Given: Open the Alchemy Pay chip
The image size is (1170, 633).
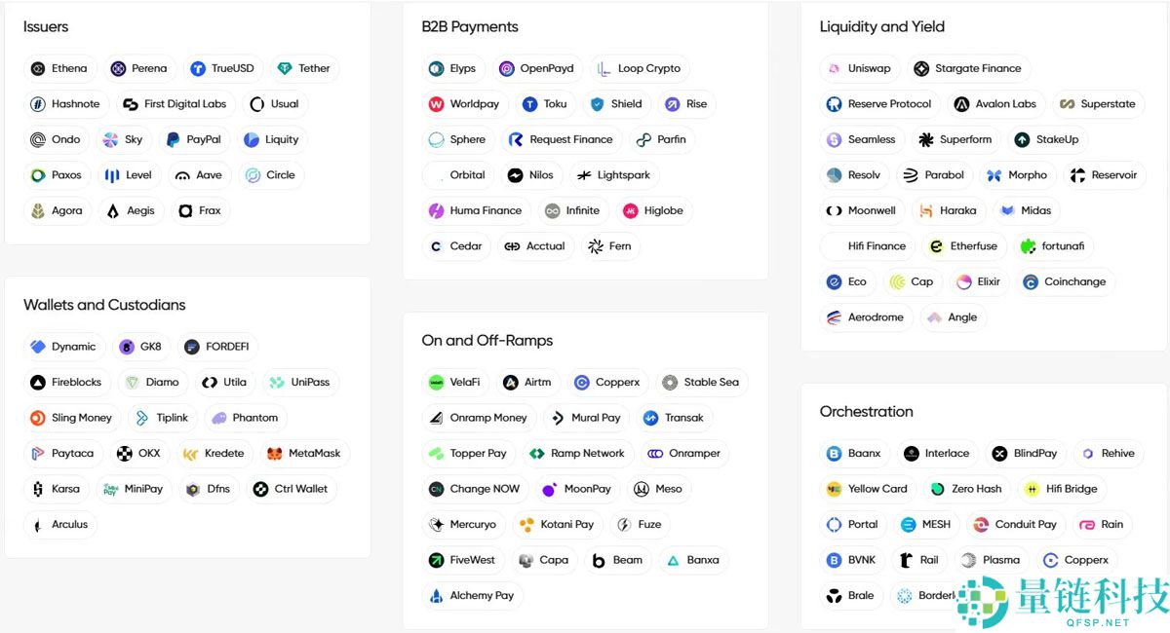Looking at the screenshot, I should click(472, 596).
